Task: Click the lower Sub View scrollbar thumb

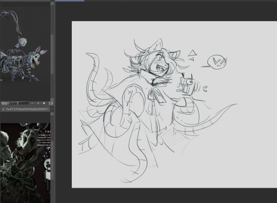Action: (52, 160)
